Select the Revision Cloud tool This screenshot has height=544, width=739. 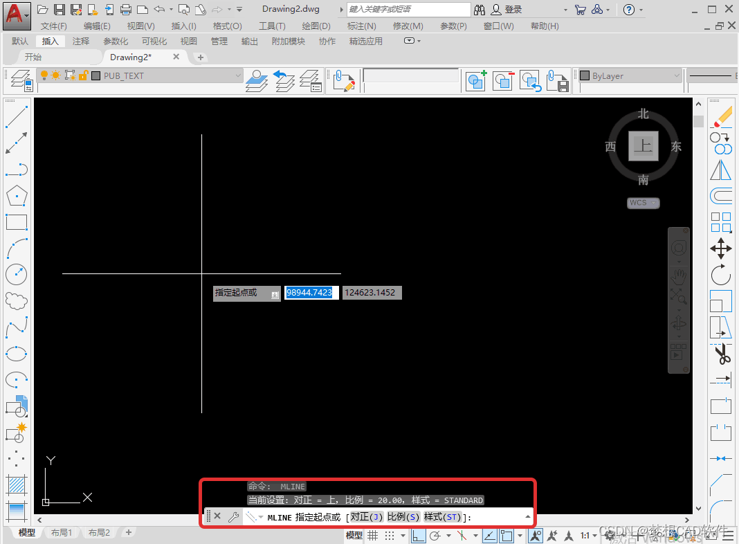point(17,301)
